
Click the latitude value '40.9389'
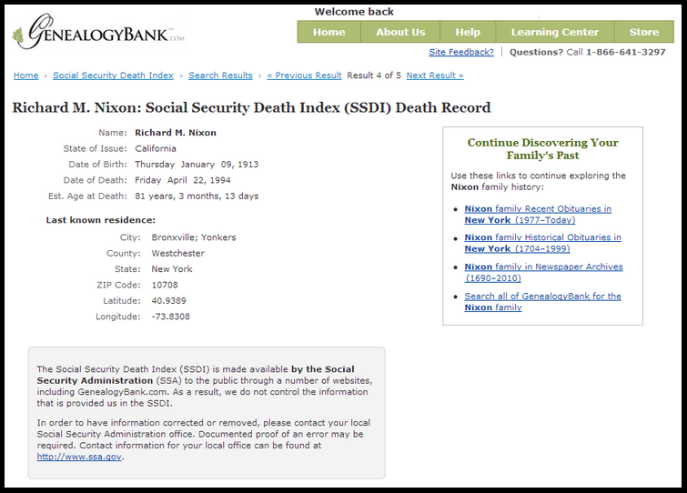(x=168, y=301)
